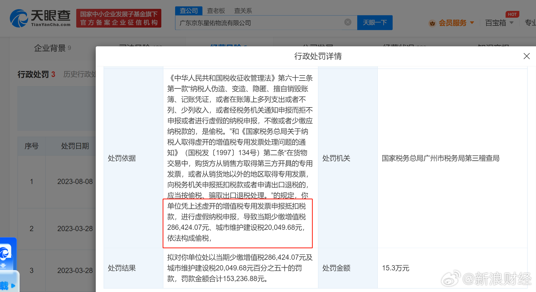Click the company name search input field

(x=260, y=23)
